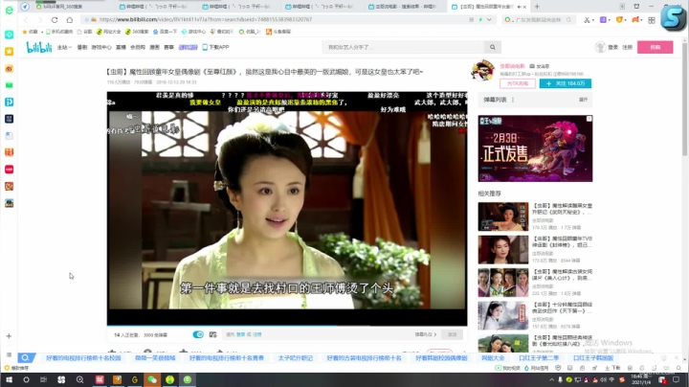Open the Cortana circle on taskbar

26,379
